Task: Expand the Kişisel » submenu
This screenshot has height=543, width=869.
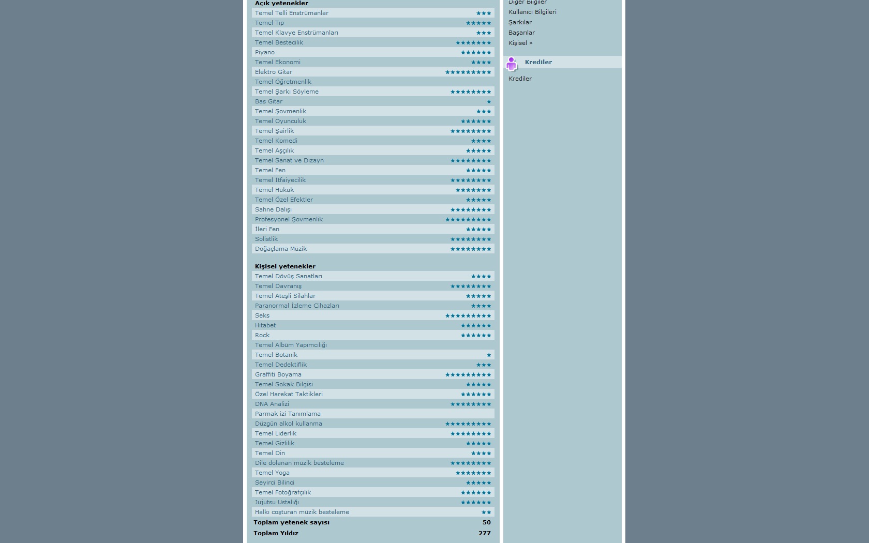Action: 520,43
